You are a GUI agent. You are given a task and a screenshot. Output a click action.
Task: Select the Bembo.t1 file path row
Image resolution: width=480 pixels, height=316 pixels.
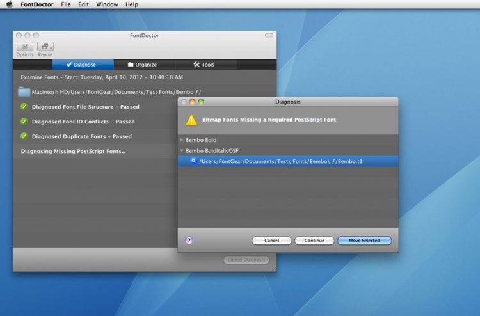288,161
